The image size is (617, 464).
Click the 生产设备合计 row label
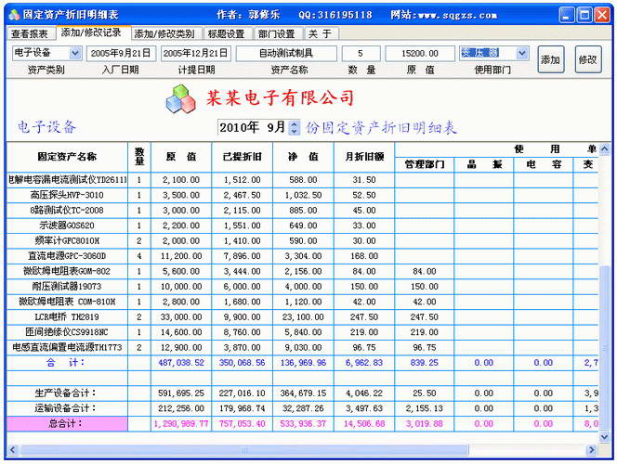[65, 393]
